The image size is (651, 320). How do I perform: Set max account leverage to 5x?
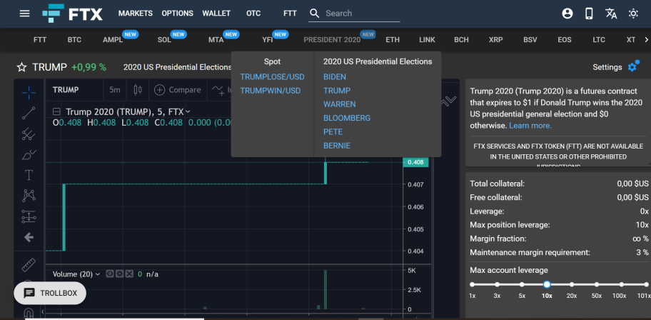tap(522, 285)
